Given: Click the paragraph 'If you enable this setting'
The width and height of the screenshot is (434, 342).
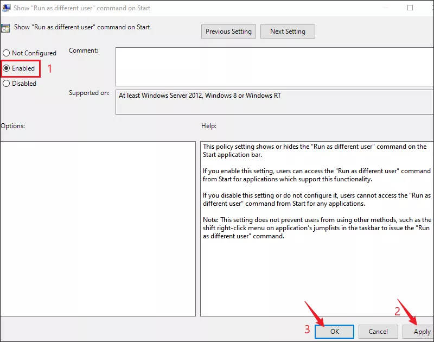Looking at the screenshot, I should click(x=317, y=175).
